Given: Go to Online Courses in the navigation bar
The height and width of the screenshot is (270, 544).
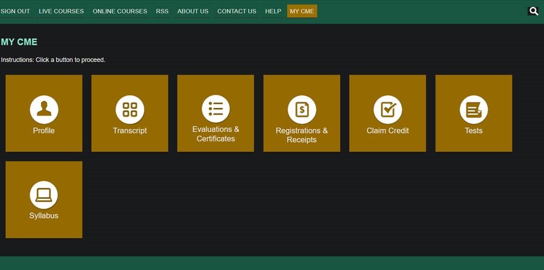Looking at the screenshot, I should pos(120,11).
